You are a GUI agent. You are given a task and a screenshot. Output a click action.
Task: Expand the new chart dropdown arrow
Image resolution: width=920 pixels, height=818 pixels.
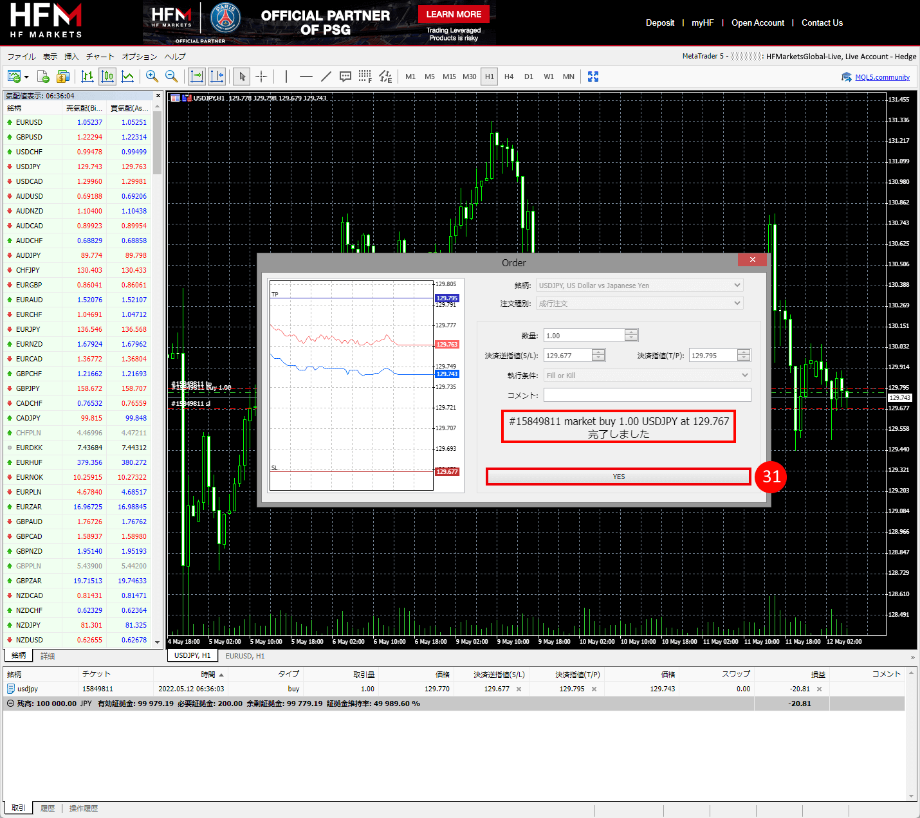pyautogui.click(x=26, y=77)
